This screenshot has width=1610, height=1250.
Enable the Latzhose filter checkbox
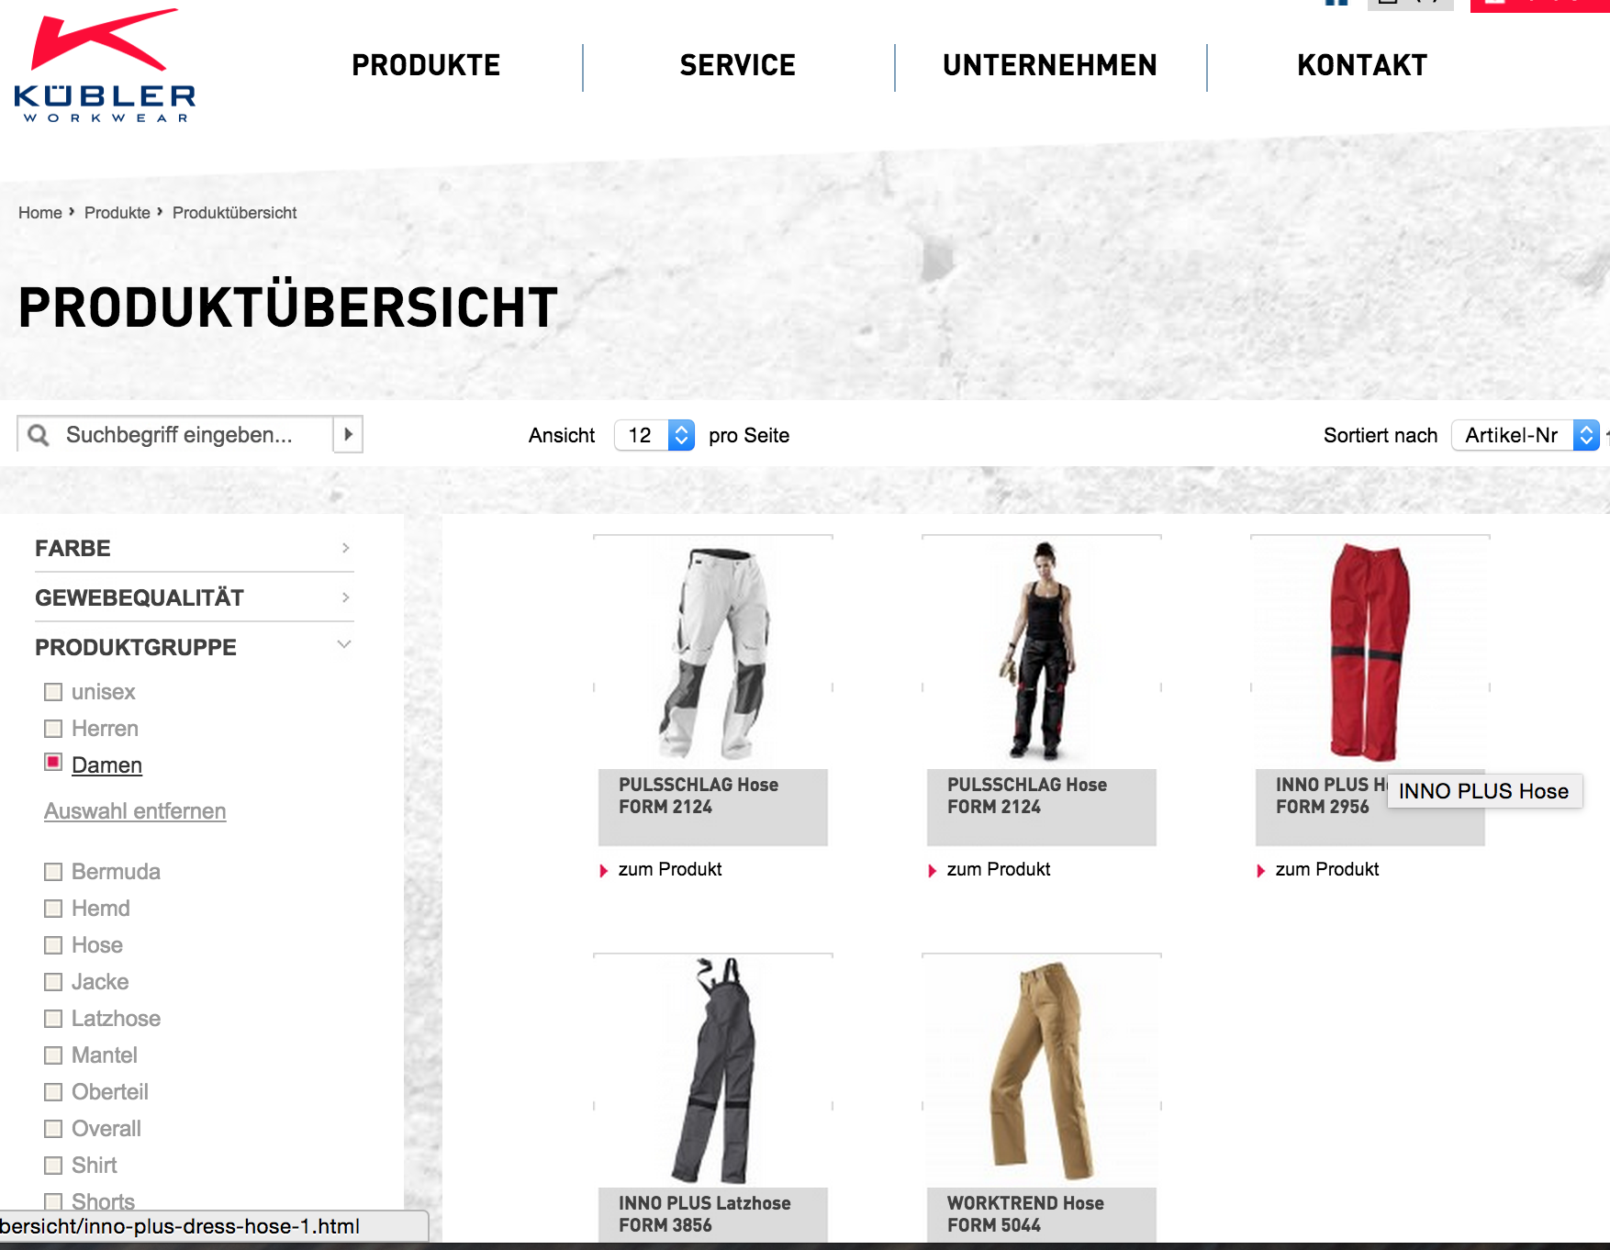pos(53,1019)
